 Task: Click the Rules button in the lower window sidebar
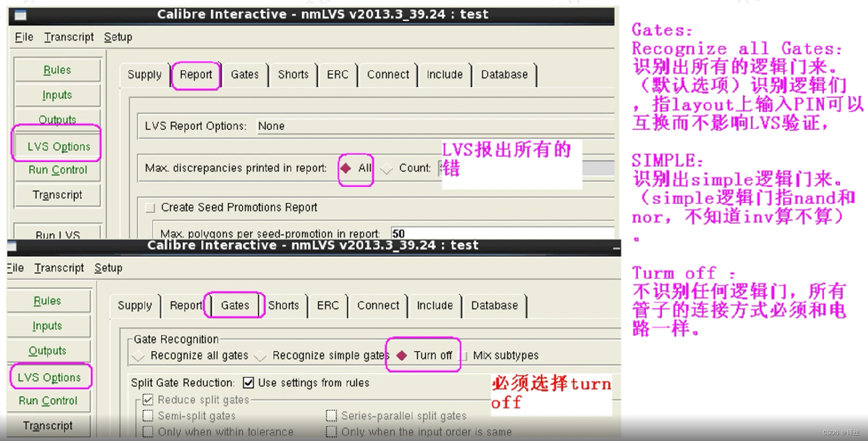click(47, 301)
